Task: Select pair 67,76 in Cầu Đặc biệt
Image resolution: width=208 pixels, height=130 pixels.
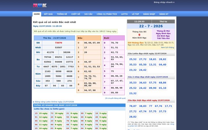Action: coord(158,106)
